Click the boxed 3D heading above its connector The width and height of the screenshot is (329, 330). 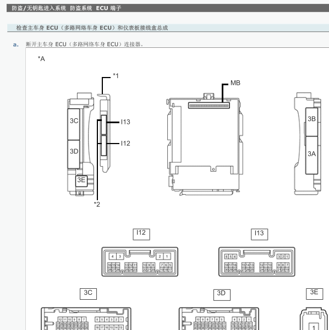(x=222, y=295)
